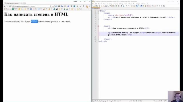Toggle synchronized vertical scrolling in Notepad++
Image resolution: width=183 pixels, height=102 pixels.
132,6
